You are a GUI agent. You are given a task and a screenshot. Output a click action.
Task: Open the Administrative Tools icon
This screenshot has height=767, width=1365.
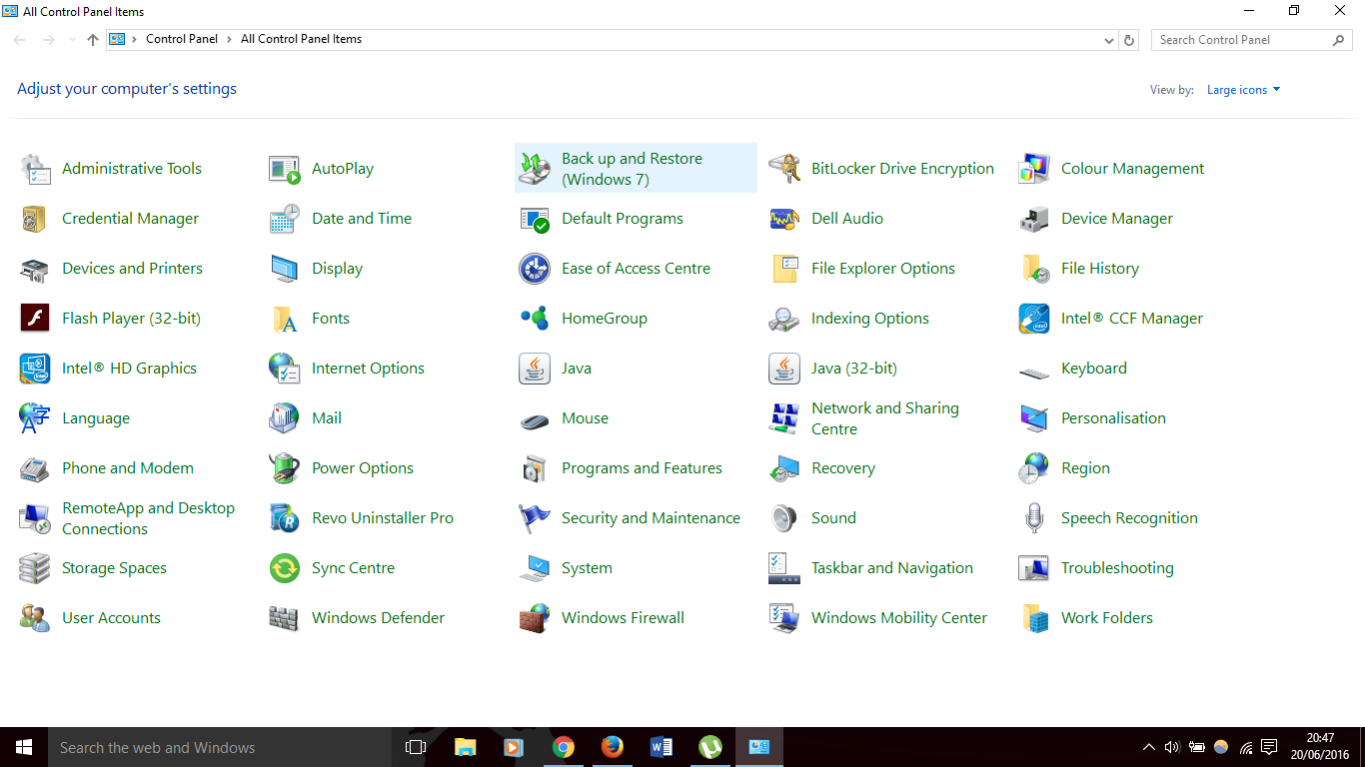tap(35, 169)
